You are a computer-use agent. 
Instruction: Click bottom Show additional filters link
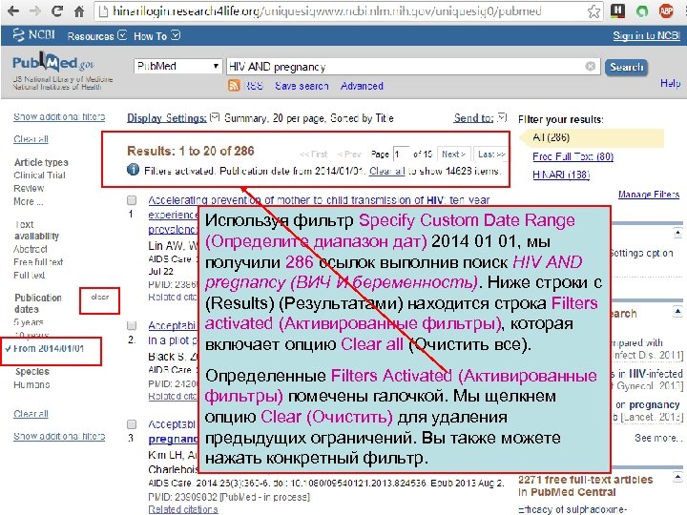(59, 436)
